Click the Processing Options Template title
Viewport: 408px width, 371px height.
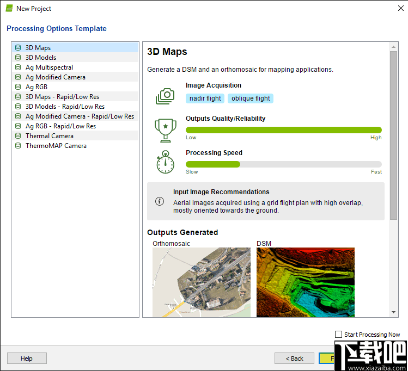coord(57,28)
